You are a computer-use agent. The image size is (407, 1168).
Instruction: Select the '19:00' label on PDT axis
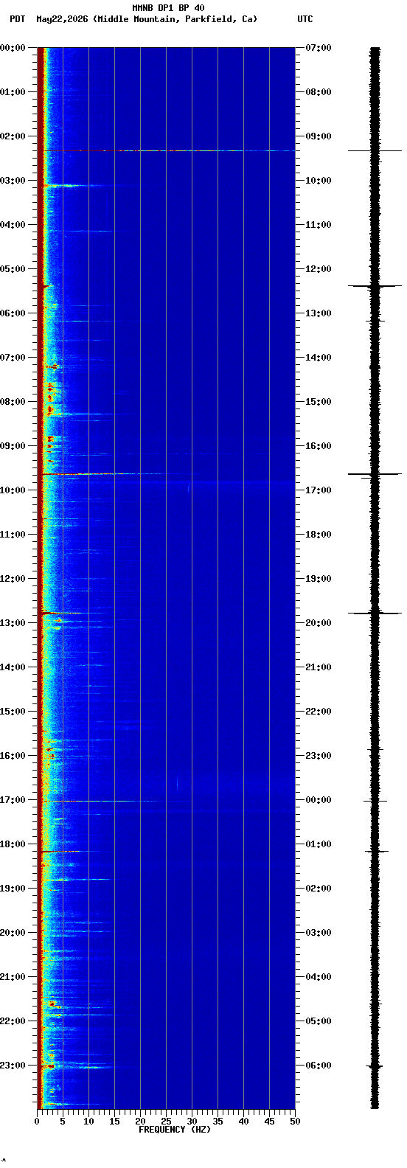coord(13,889)
